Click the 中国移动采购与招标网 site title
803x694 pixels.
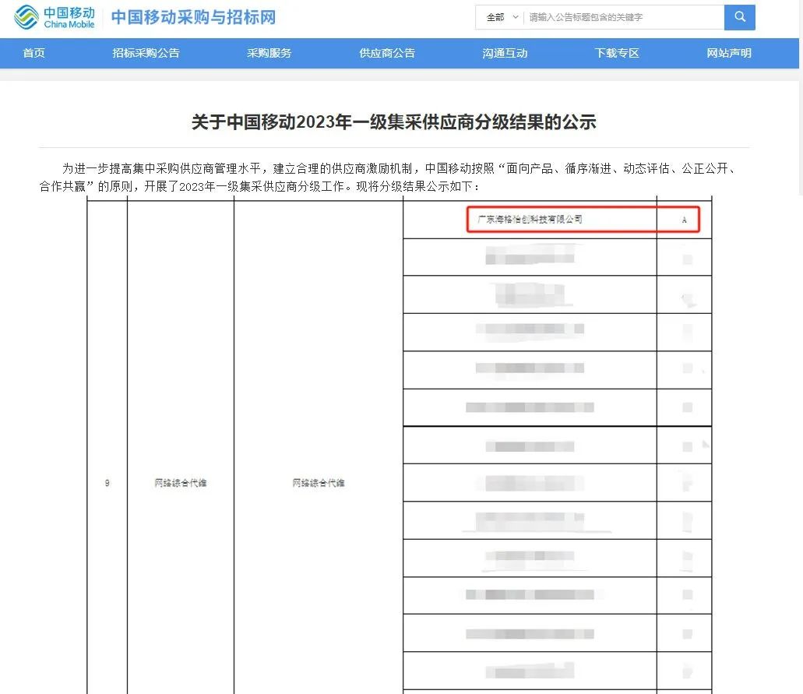pos(194,17)
